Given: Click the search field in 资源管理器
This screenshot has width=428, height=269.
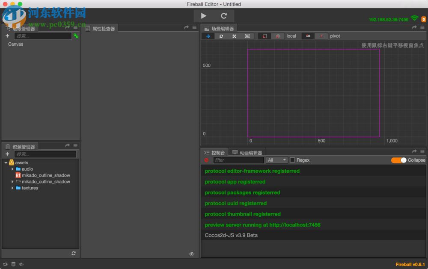Looking at the screenshot, I should pos(46,154).
